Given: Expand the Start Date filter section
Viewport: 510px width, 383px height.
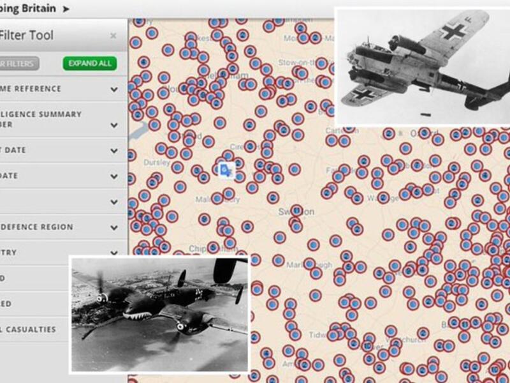Looking at the screenshot, I should pos(57,149).
